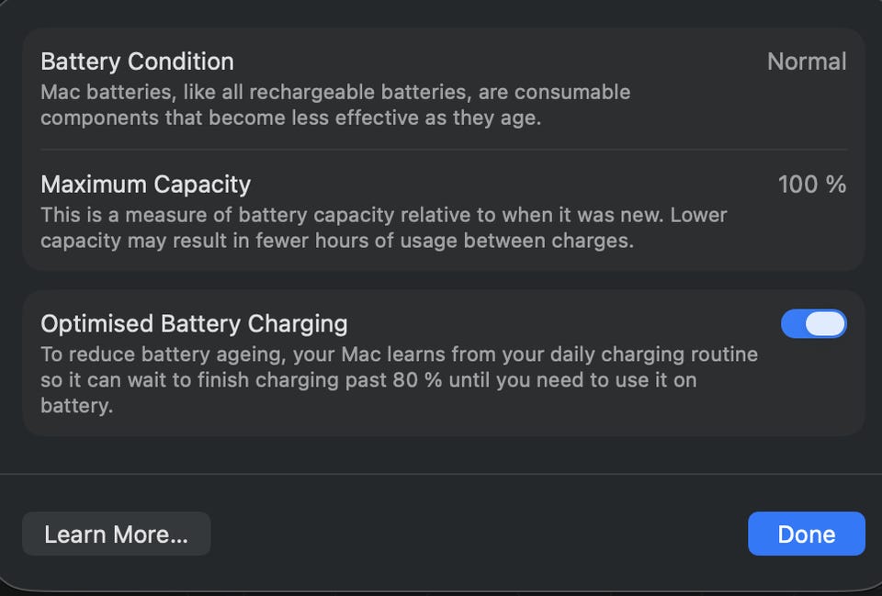Viewport: 882px width, 596px height.
Task: Toggle the Optimised Battery Charging switch
Action: coord(813,324)
